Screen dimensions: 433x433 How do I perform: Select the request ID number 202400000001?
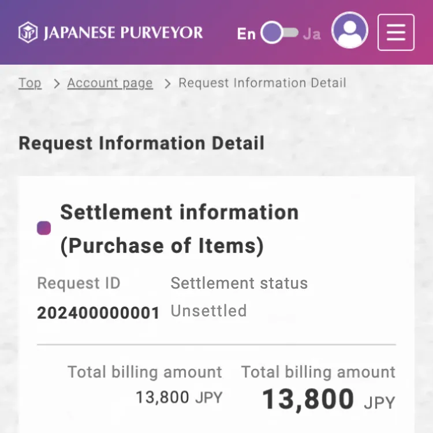pos(98,313)
